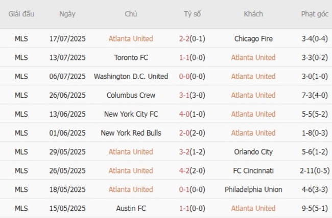Click the "Phạt góc" column header
Image resolution: width=332 pixels, height=218 pixels.
(315, 14)
